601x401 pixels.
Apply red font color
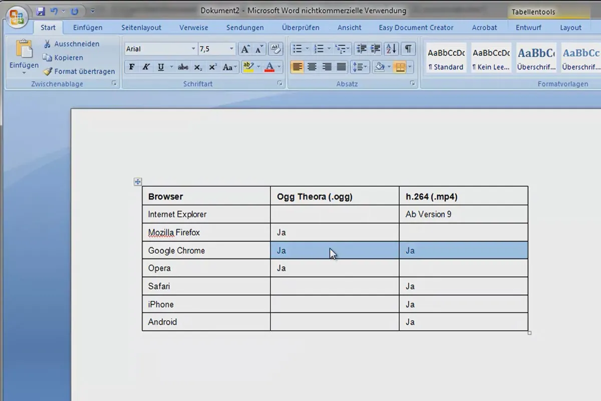click(x=269, y=67)
